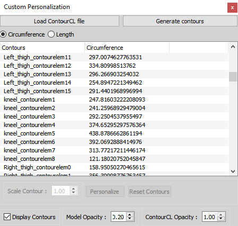Click circumference value 297.0074627763531
This screenshot has width=238, height=226.
116,57
